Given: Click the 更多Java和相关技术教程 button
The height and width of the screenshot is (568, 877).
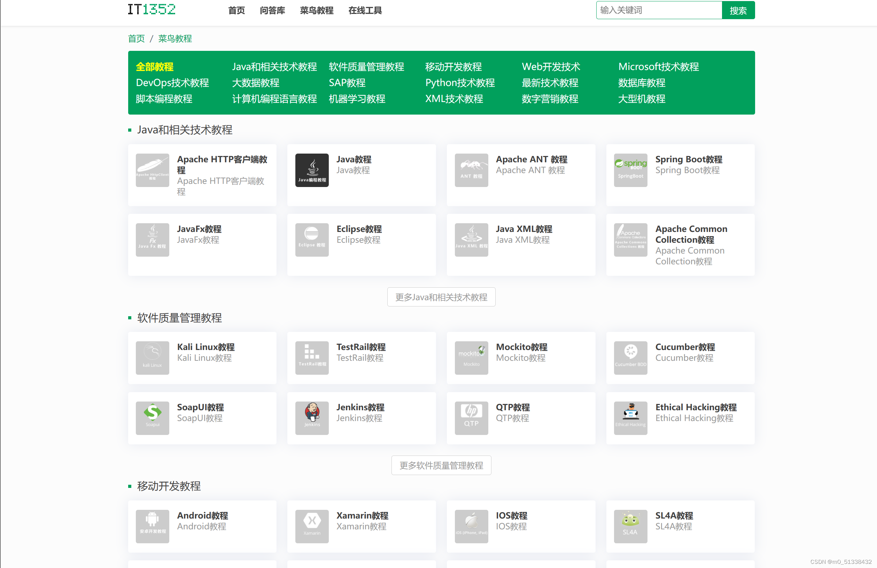Looking at the screenshot, I should pyautogui.click(x=441, y=297).
